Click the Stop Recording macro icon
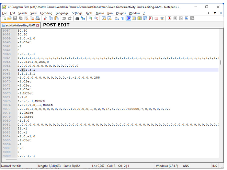Image resolution: width=227 pixels, height=170 pixels. tap(175, 19)
